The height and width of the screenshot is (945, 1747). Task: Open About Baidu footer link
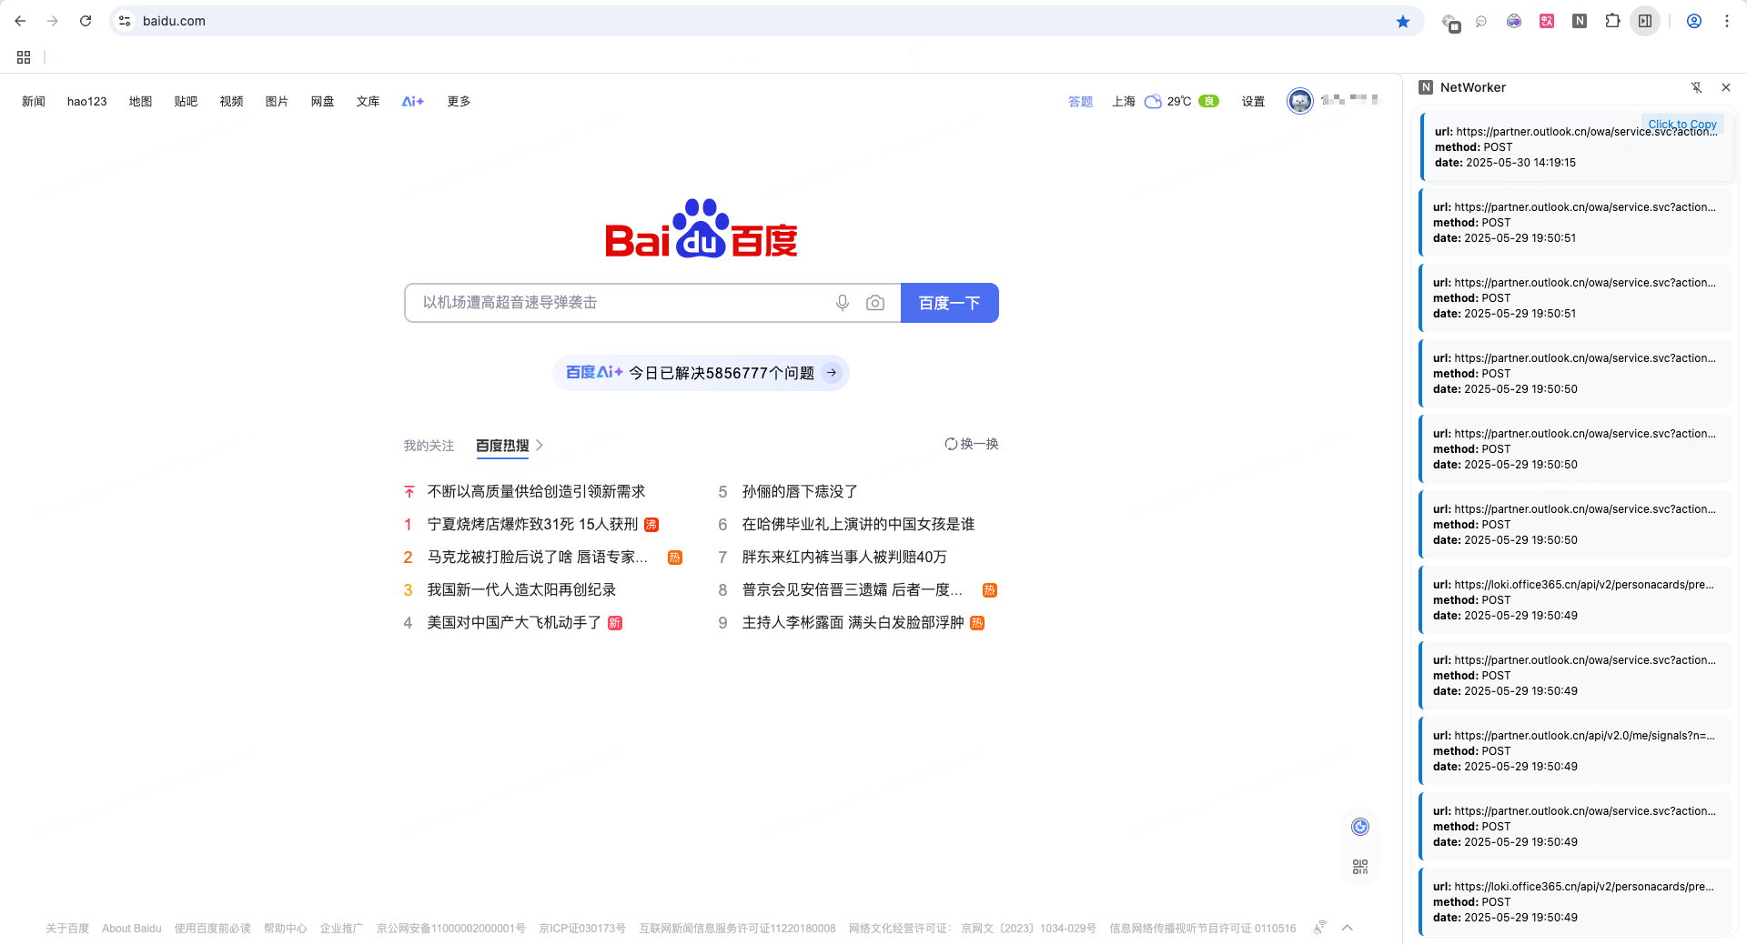tap(132, 929)
